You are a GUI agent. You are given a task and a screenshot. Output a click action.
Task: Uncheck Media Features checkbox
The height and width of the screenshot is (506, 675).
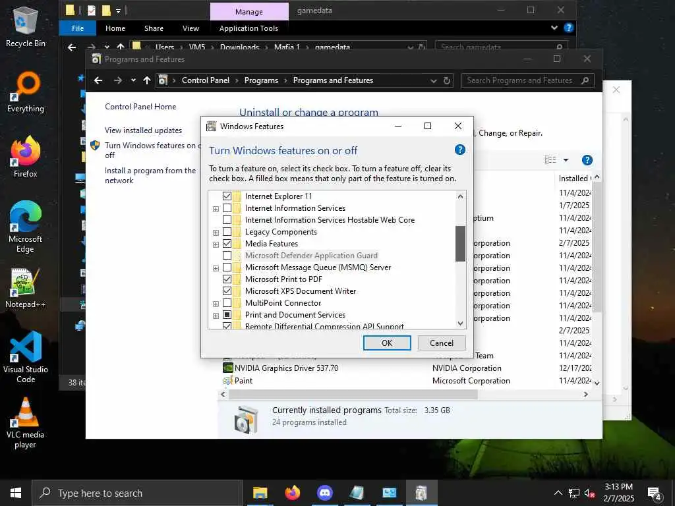[227, 244]
